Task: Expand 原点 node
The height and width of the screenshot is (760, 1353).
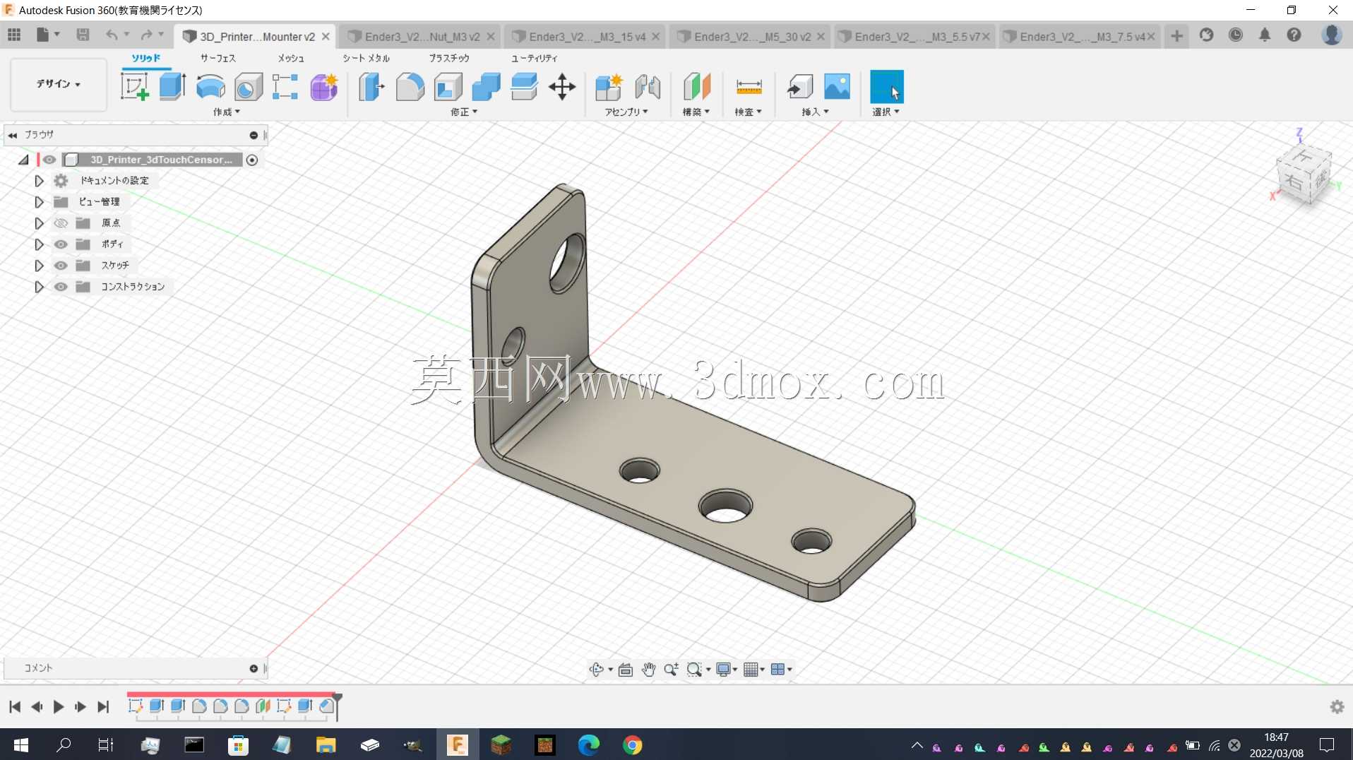Action: tap(39, 223)
